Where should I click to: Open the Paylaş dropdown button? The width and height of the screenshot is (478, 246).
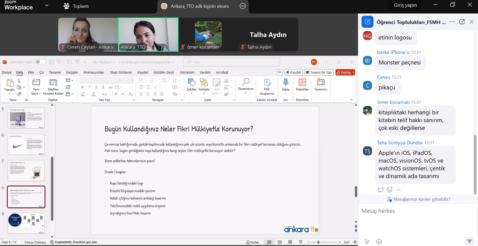coord(345,72)
